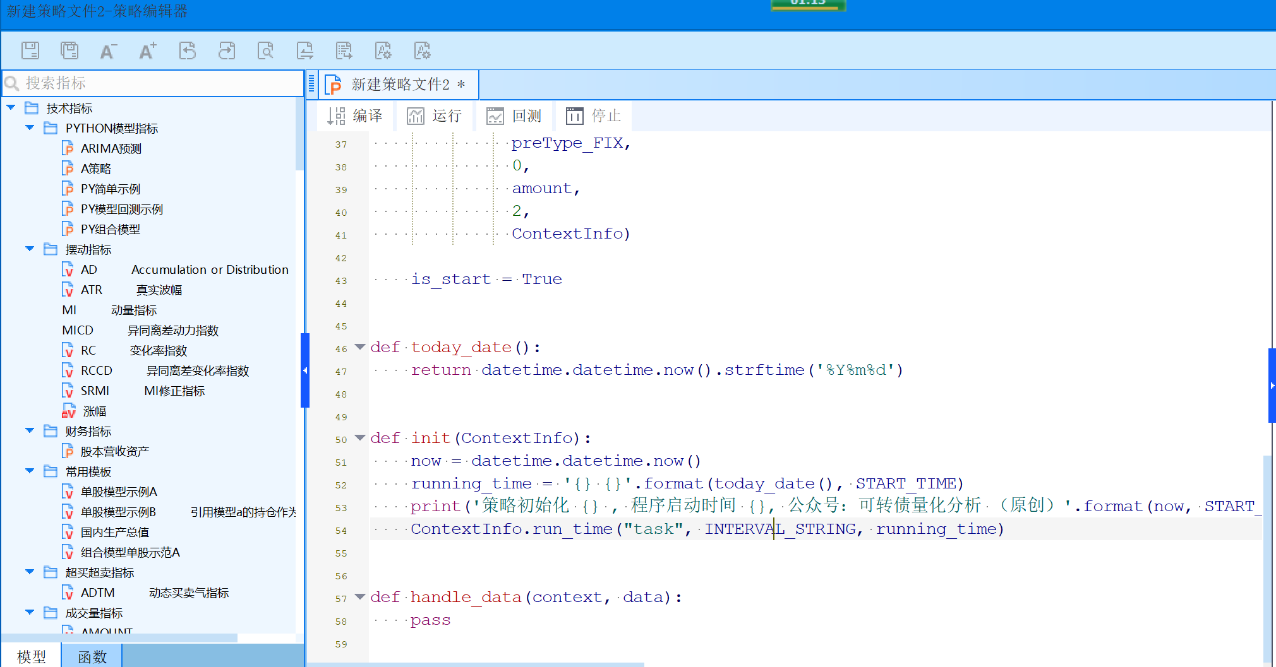Select the 新建策略文件2 editor tab
This screenshot has width=1276, height=667.
click(400, 85)
